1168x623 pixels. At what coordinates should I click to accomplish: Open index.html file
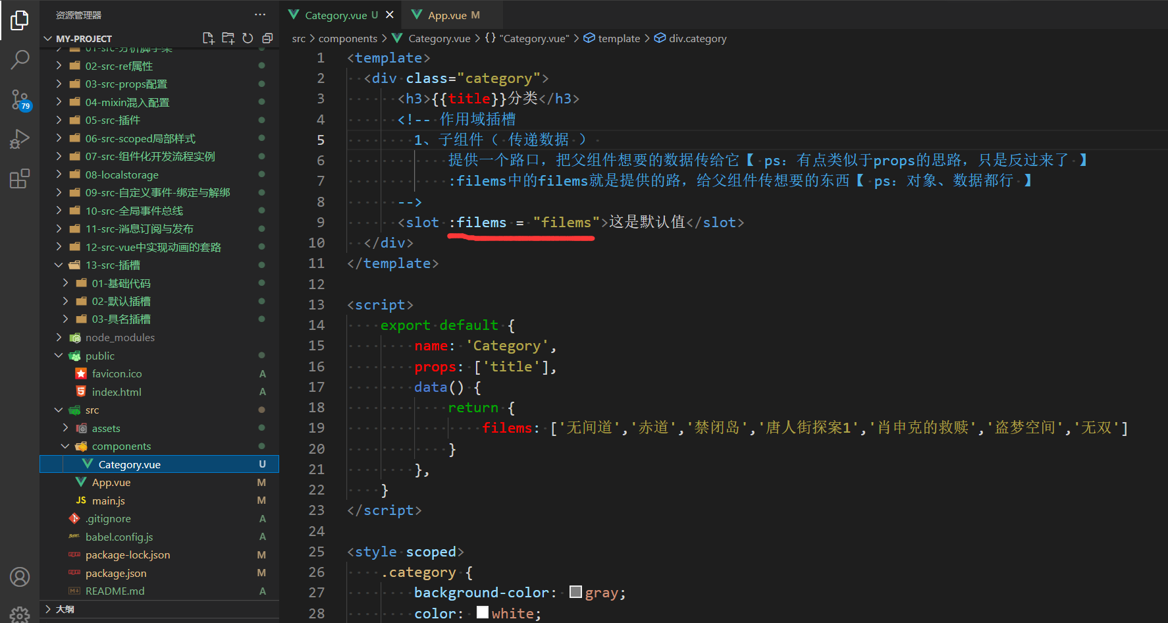pyautogui.click(x=159, y=392)
